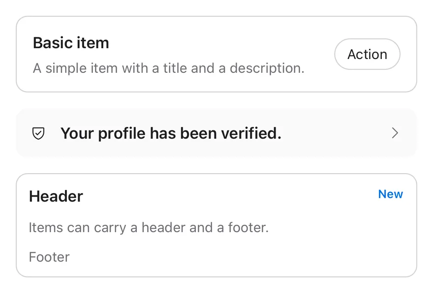Click the word 'title' in the description
This screenshot has height=301, width=433.
pyautogui.click(x=175, y=68)
